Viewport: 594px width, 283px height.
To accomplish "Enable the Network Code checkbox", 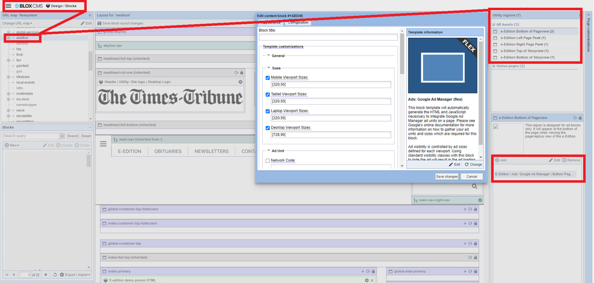I will coord(268,161).
